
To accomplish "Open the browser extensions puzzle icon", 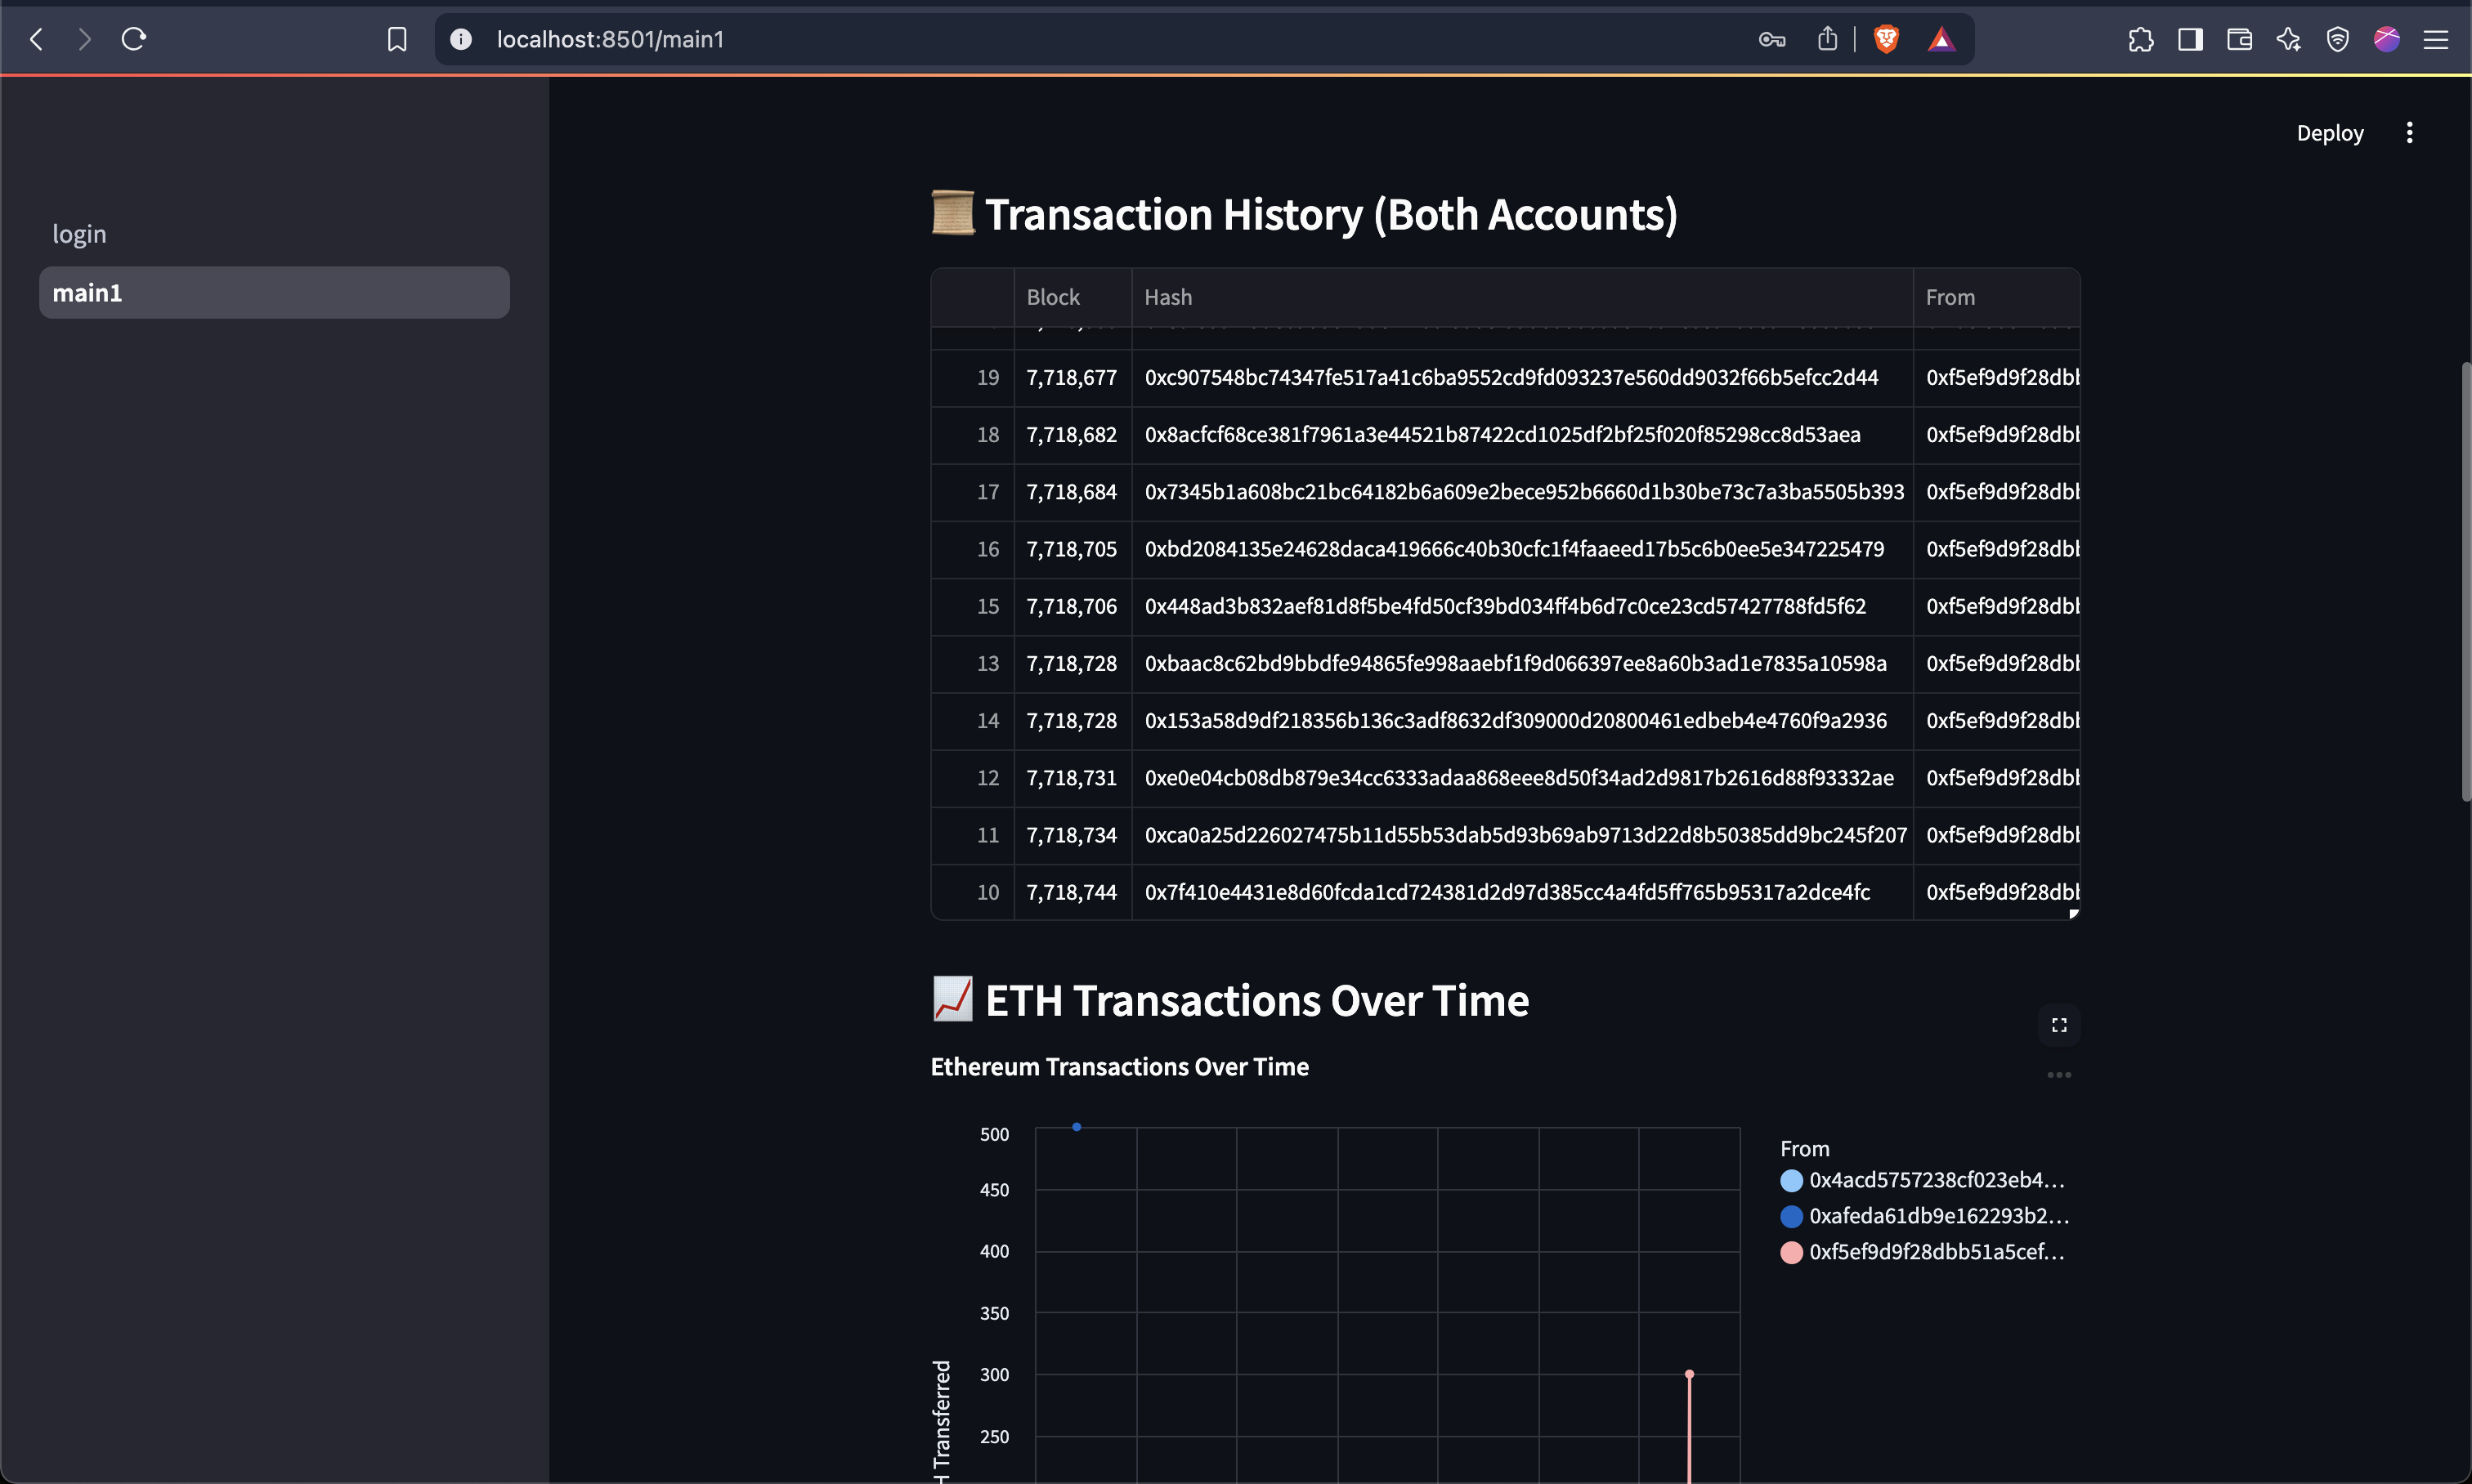I will pos(2140,39).
